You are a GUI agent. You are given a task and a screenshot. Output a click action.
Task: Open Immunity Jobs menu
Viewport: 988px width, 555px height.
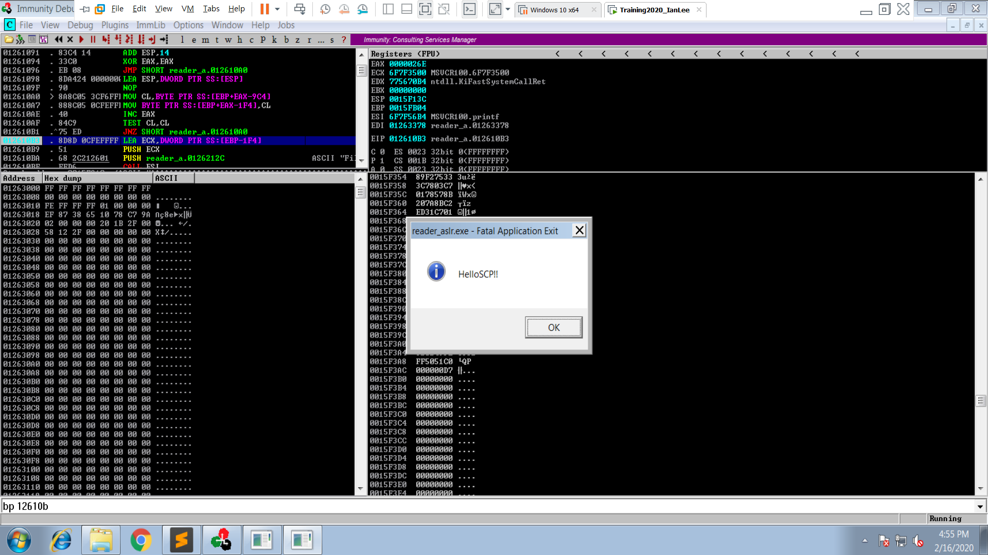(x=286, y=25)
